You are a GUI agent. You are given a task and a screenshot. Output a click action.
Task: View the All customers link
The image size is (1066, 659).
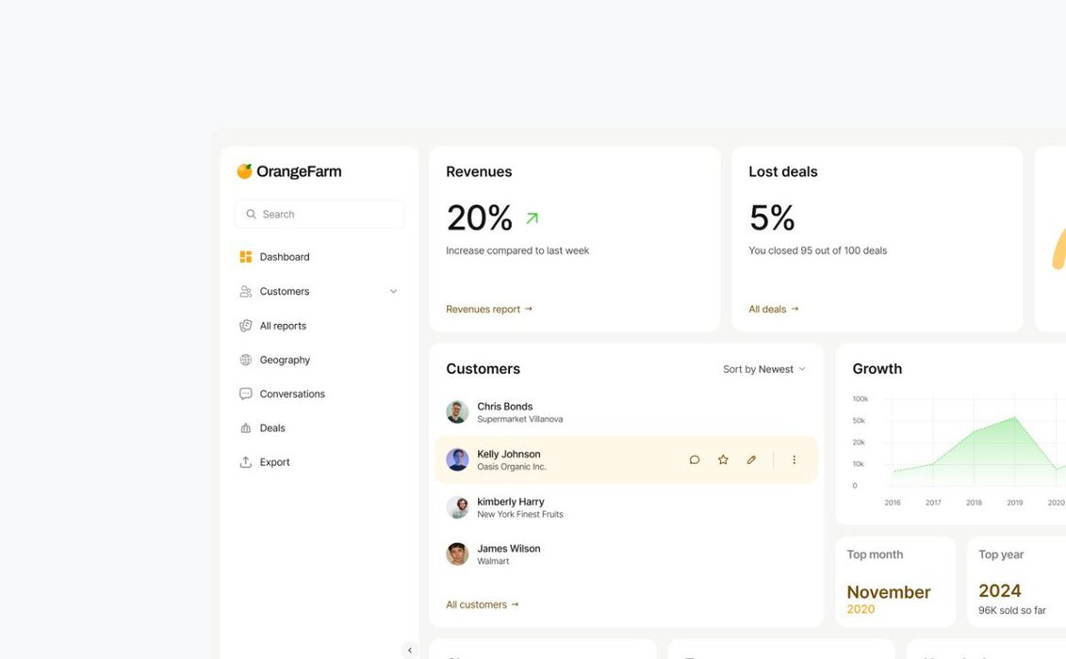tap(482, 604)
